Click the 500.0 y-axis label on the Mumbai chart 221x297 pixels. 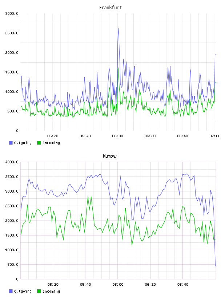pos(13,265)
